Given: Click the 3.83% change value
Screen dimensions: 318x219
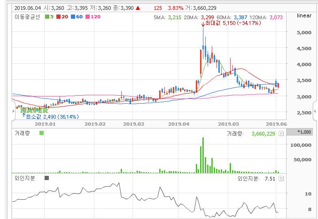Looking at the screenshot, I should pos(176,8).
